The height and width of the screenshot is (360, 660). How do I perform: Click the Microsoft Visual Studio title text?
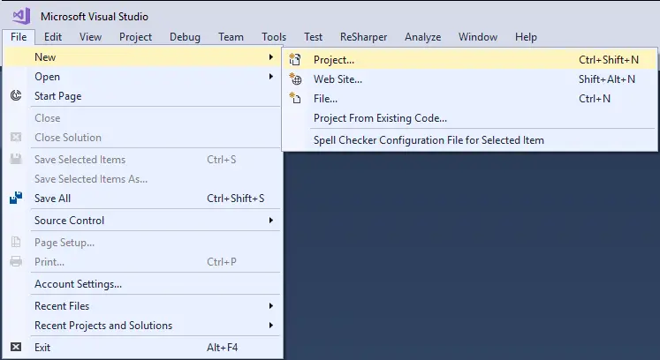[95, 17]
